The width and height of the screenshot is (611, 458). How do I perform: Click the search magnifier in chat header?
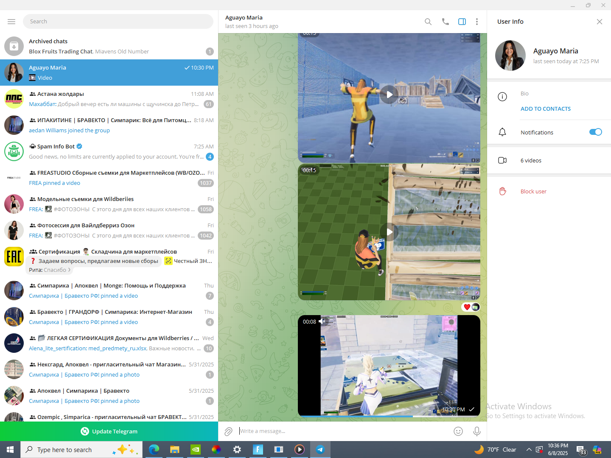(428, 22)
